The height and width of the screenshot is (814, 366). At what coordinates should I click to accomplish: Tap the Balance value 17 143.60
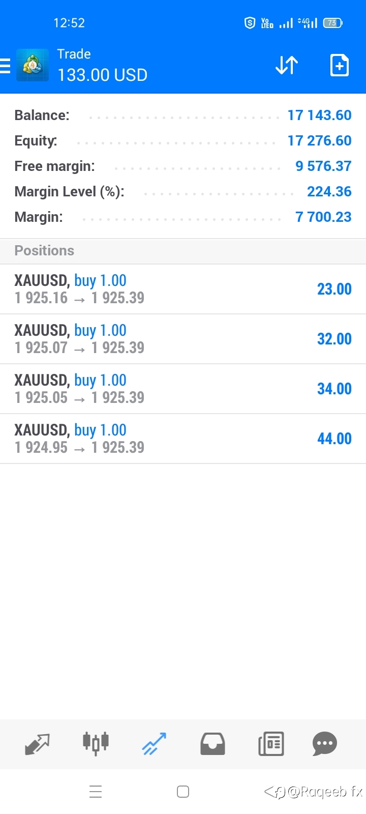click(x=319, y=115)
